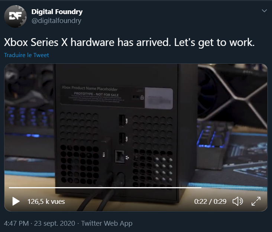Click the 126,5 k vues view counter
Viewport: 272px width, 232px height.
(x=46, y=201)
